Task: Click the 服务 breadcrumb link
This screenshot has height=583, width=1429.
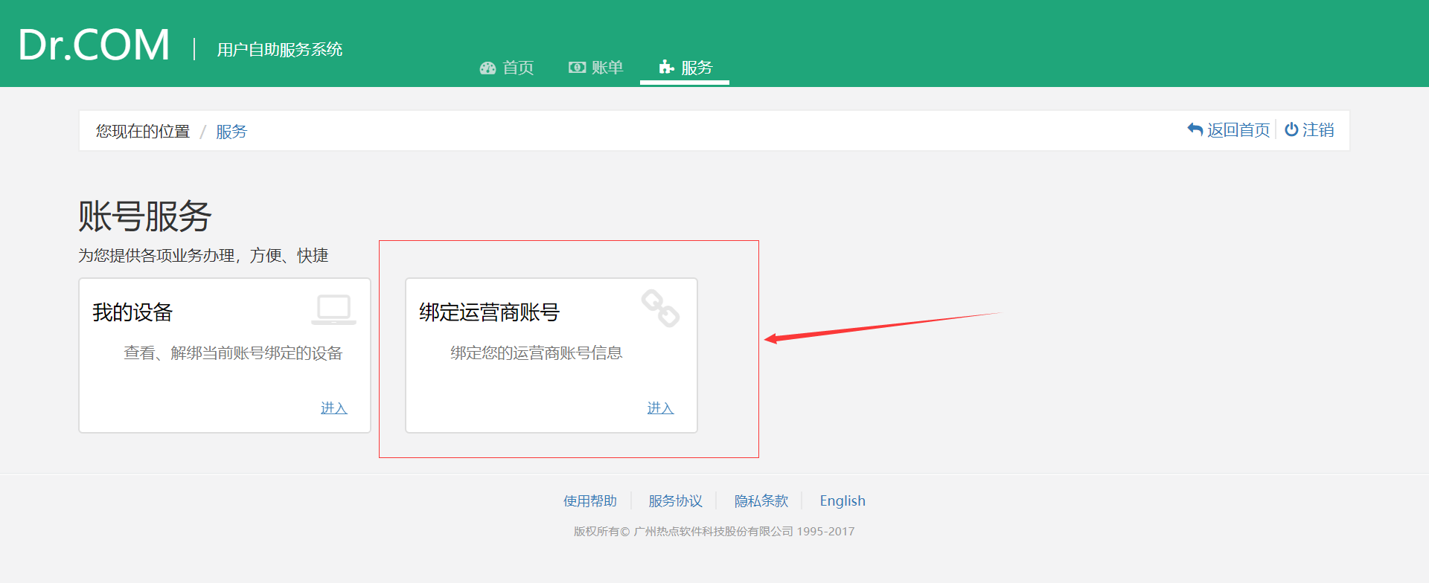Action: 231,132
